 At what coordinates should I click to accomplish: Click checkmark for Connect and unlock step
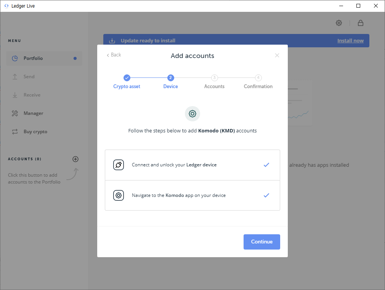(x=266, y=165)
